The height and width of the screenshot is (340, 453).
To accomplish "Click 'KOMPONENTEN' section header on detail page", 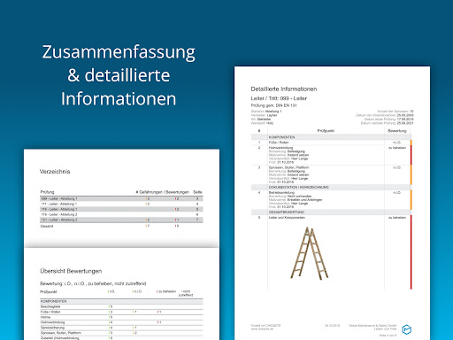I will 281,137.
